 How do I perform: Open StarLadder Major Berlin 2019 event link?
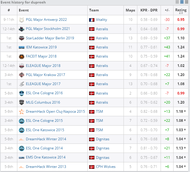pos(50,38)
